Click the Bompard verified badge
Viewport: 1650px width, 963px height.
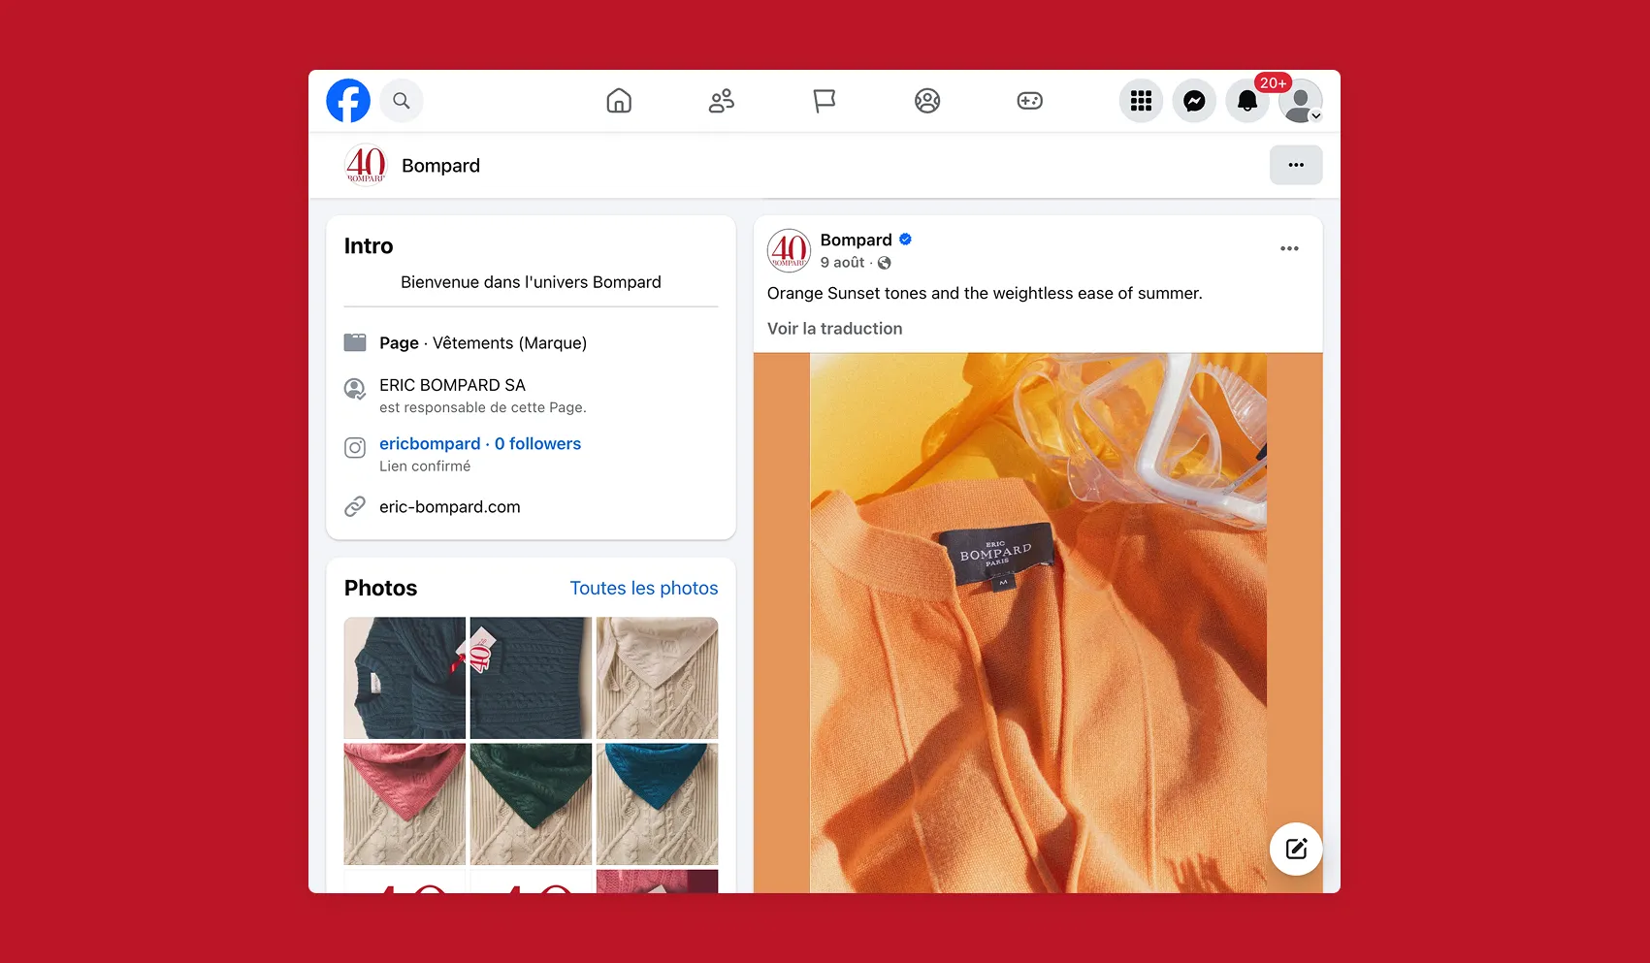coord(904,239)
